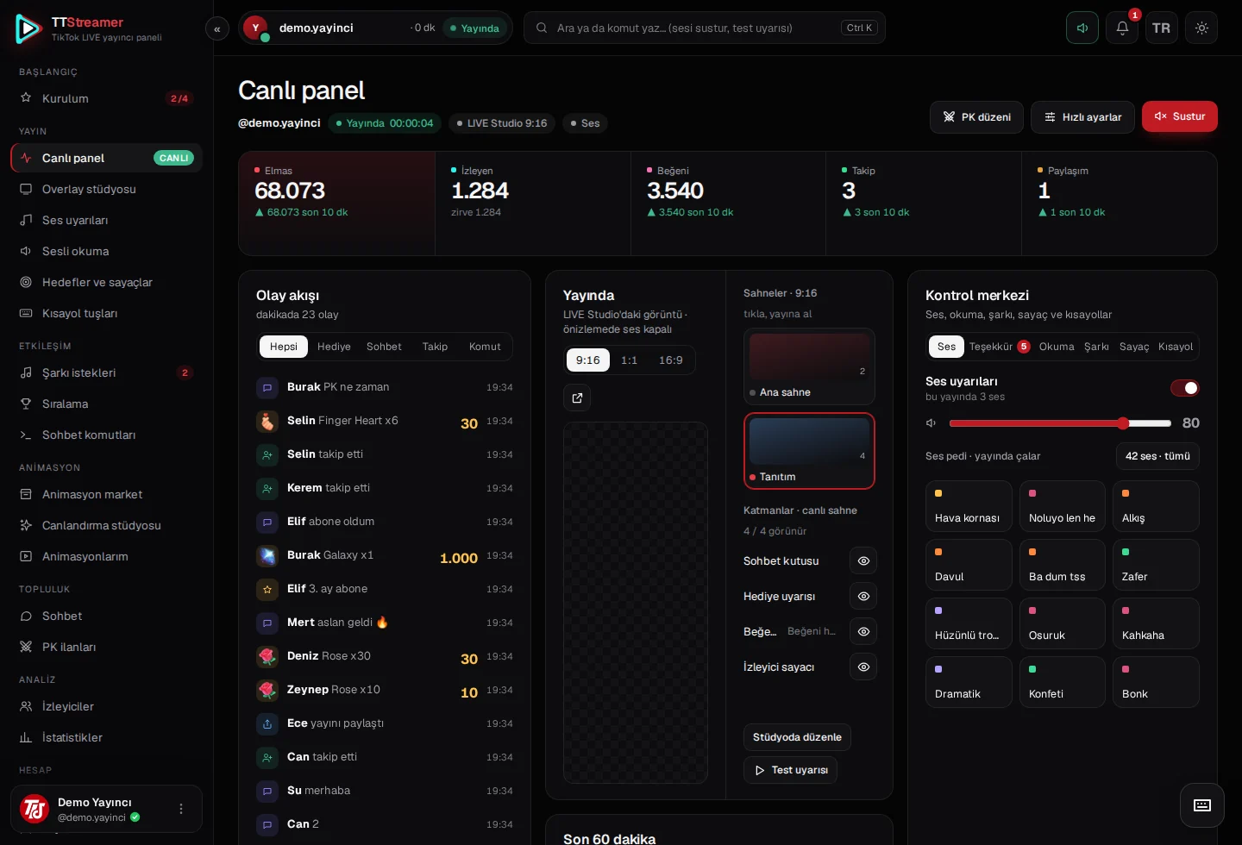Open the language selector TR
Viewport: 1242px width, 845px height.
click(x=1162, y=28)
